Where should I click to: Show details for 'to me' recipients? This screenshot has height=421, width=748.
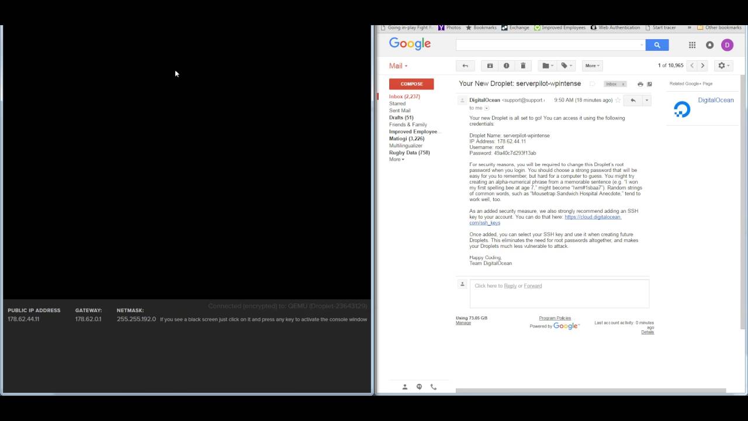click(486, 108)
